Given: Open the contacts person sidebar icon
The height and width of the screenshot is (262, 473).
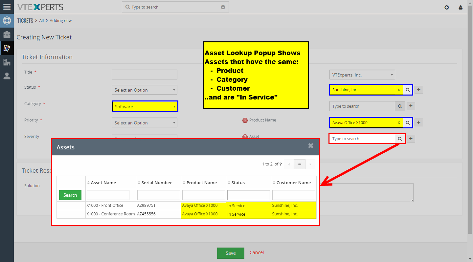Looking at the screenshot, I should click(7, 76).
